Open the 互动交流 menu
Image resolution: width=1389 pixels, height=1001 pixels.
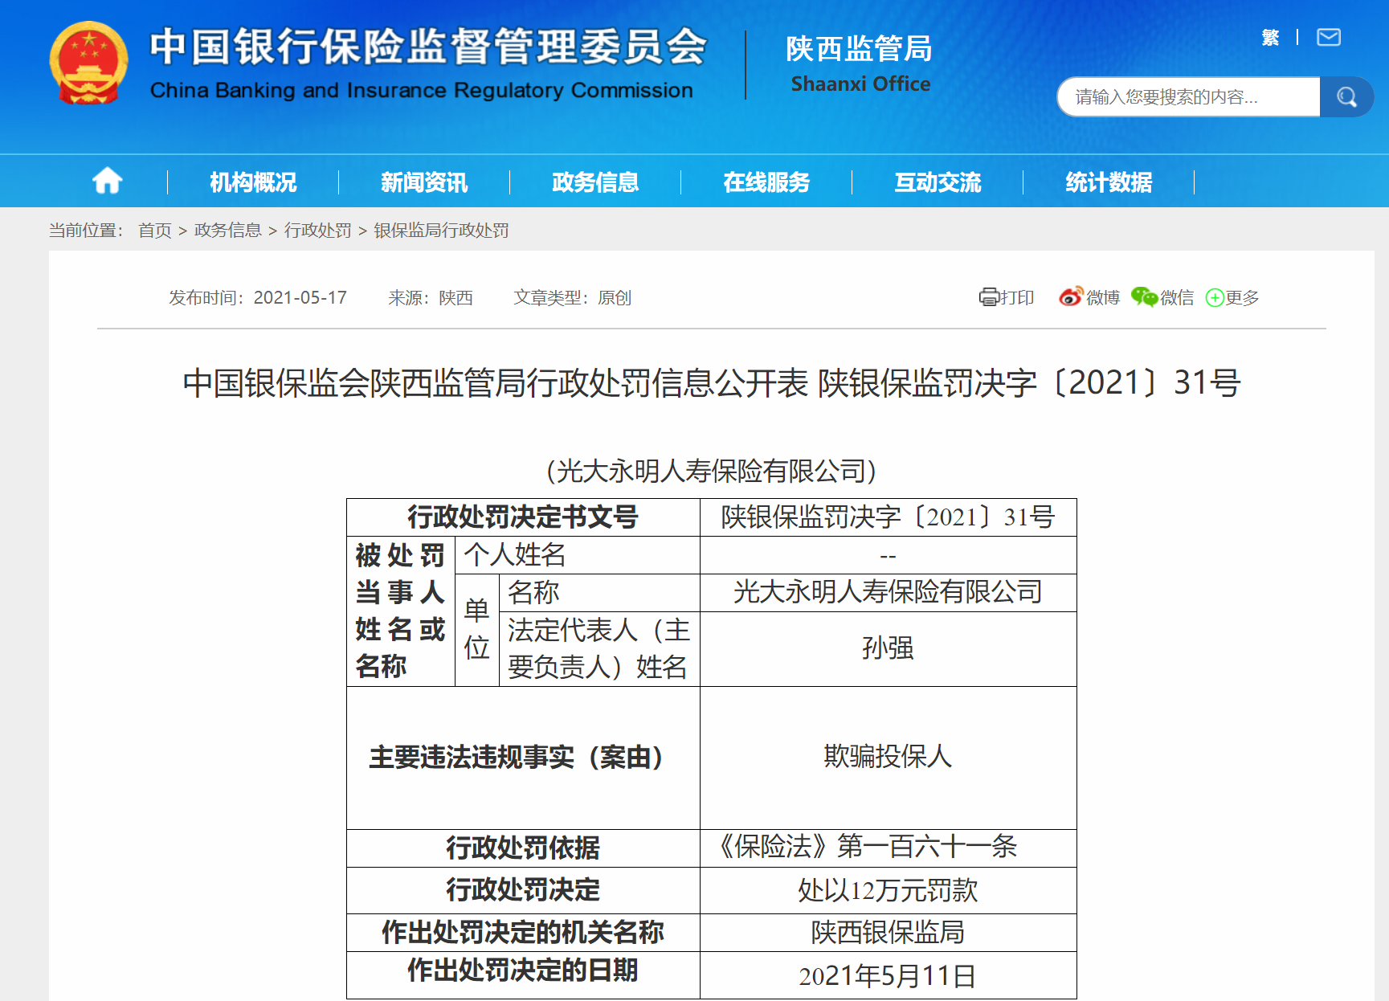(938, 182)
